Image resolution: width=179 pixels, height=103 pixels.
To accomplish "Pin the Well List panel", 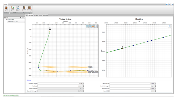I will click(x=22, y=18).
